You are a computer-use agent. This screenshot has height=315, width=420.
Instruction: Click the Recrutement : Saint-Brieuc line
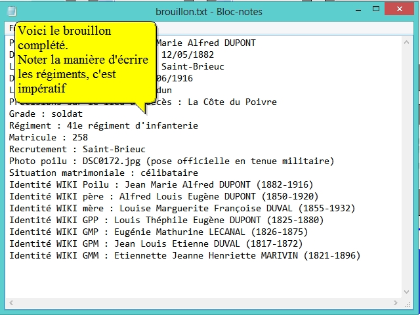(x=77, y=149)
